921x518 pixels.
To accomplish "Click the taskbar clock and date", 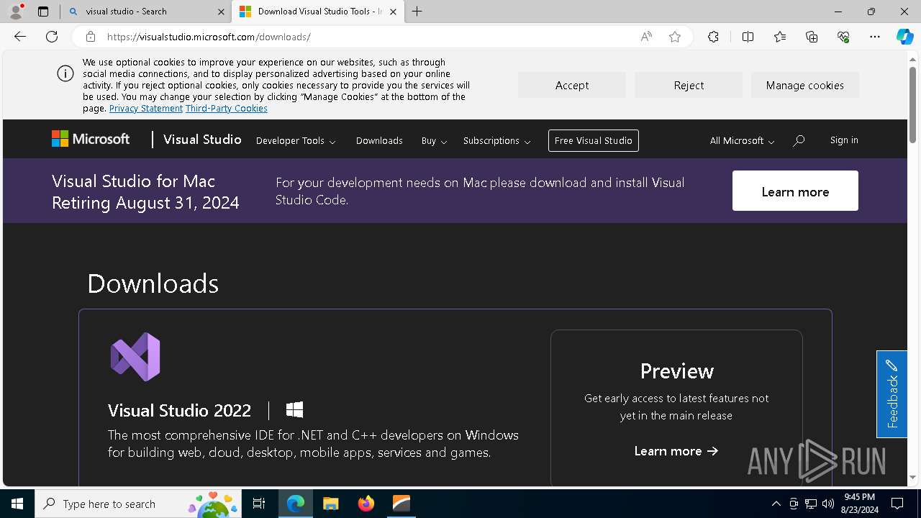I will [x=861, y=504].
